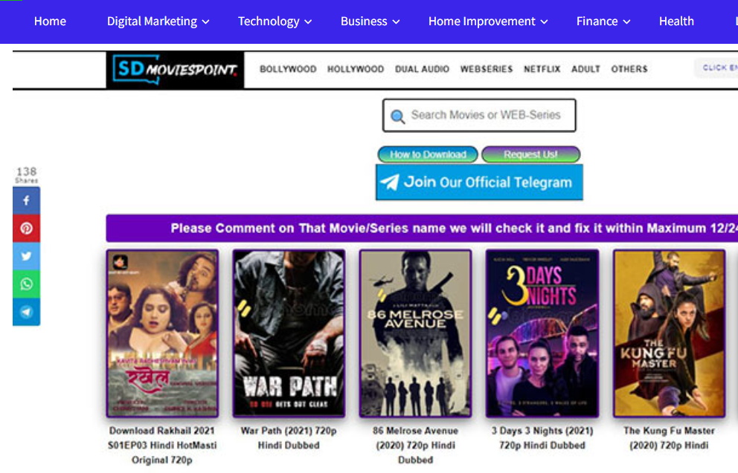Open the Health menu item

(676, 21)
